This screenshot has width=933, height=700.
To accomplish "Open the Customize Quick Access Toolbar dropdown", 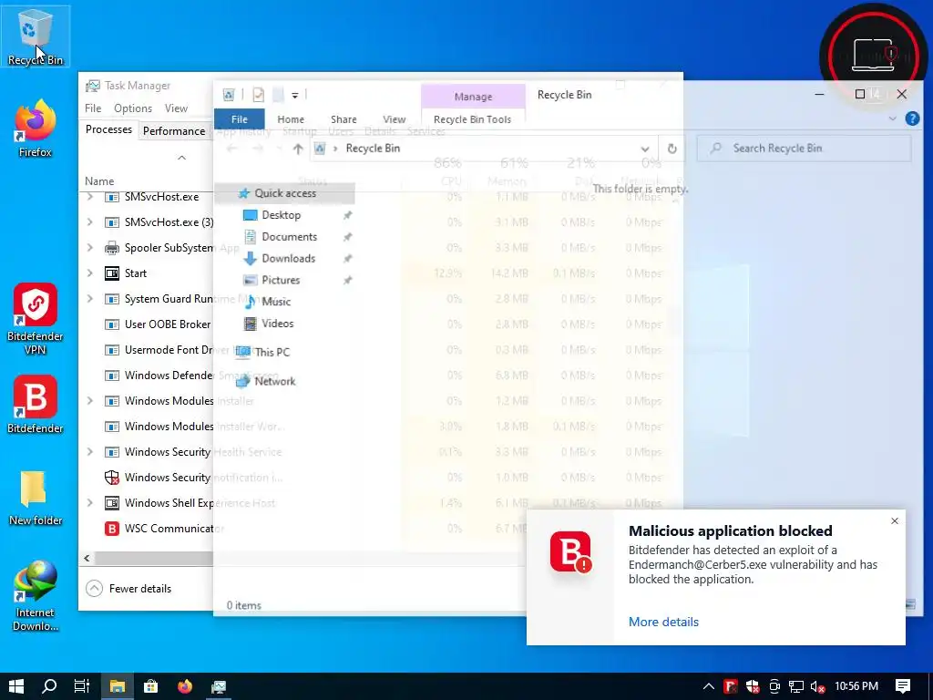I will (294, 95).
